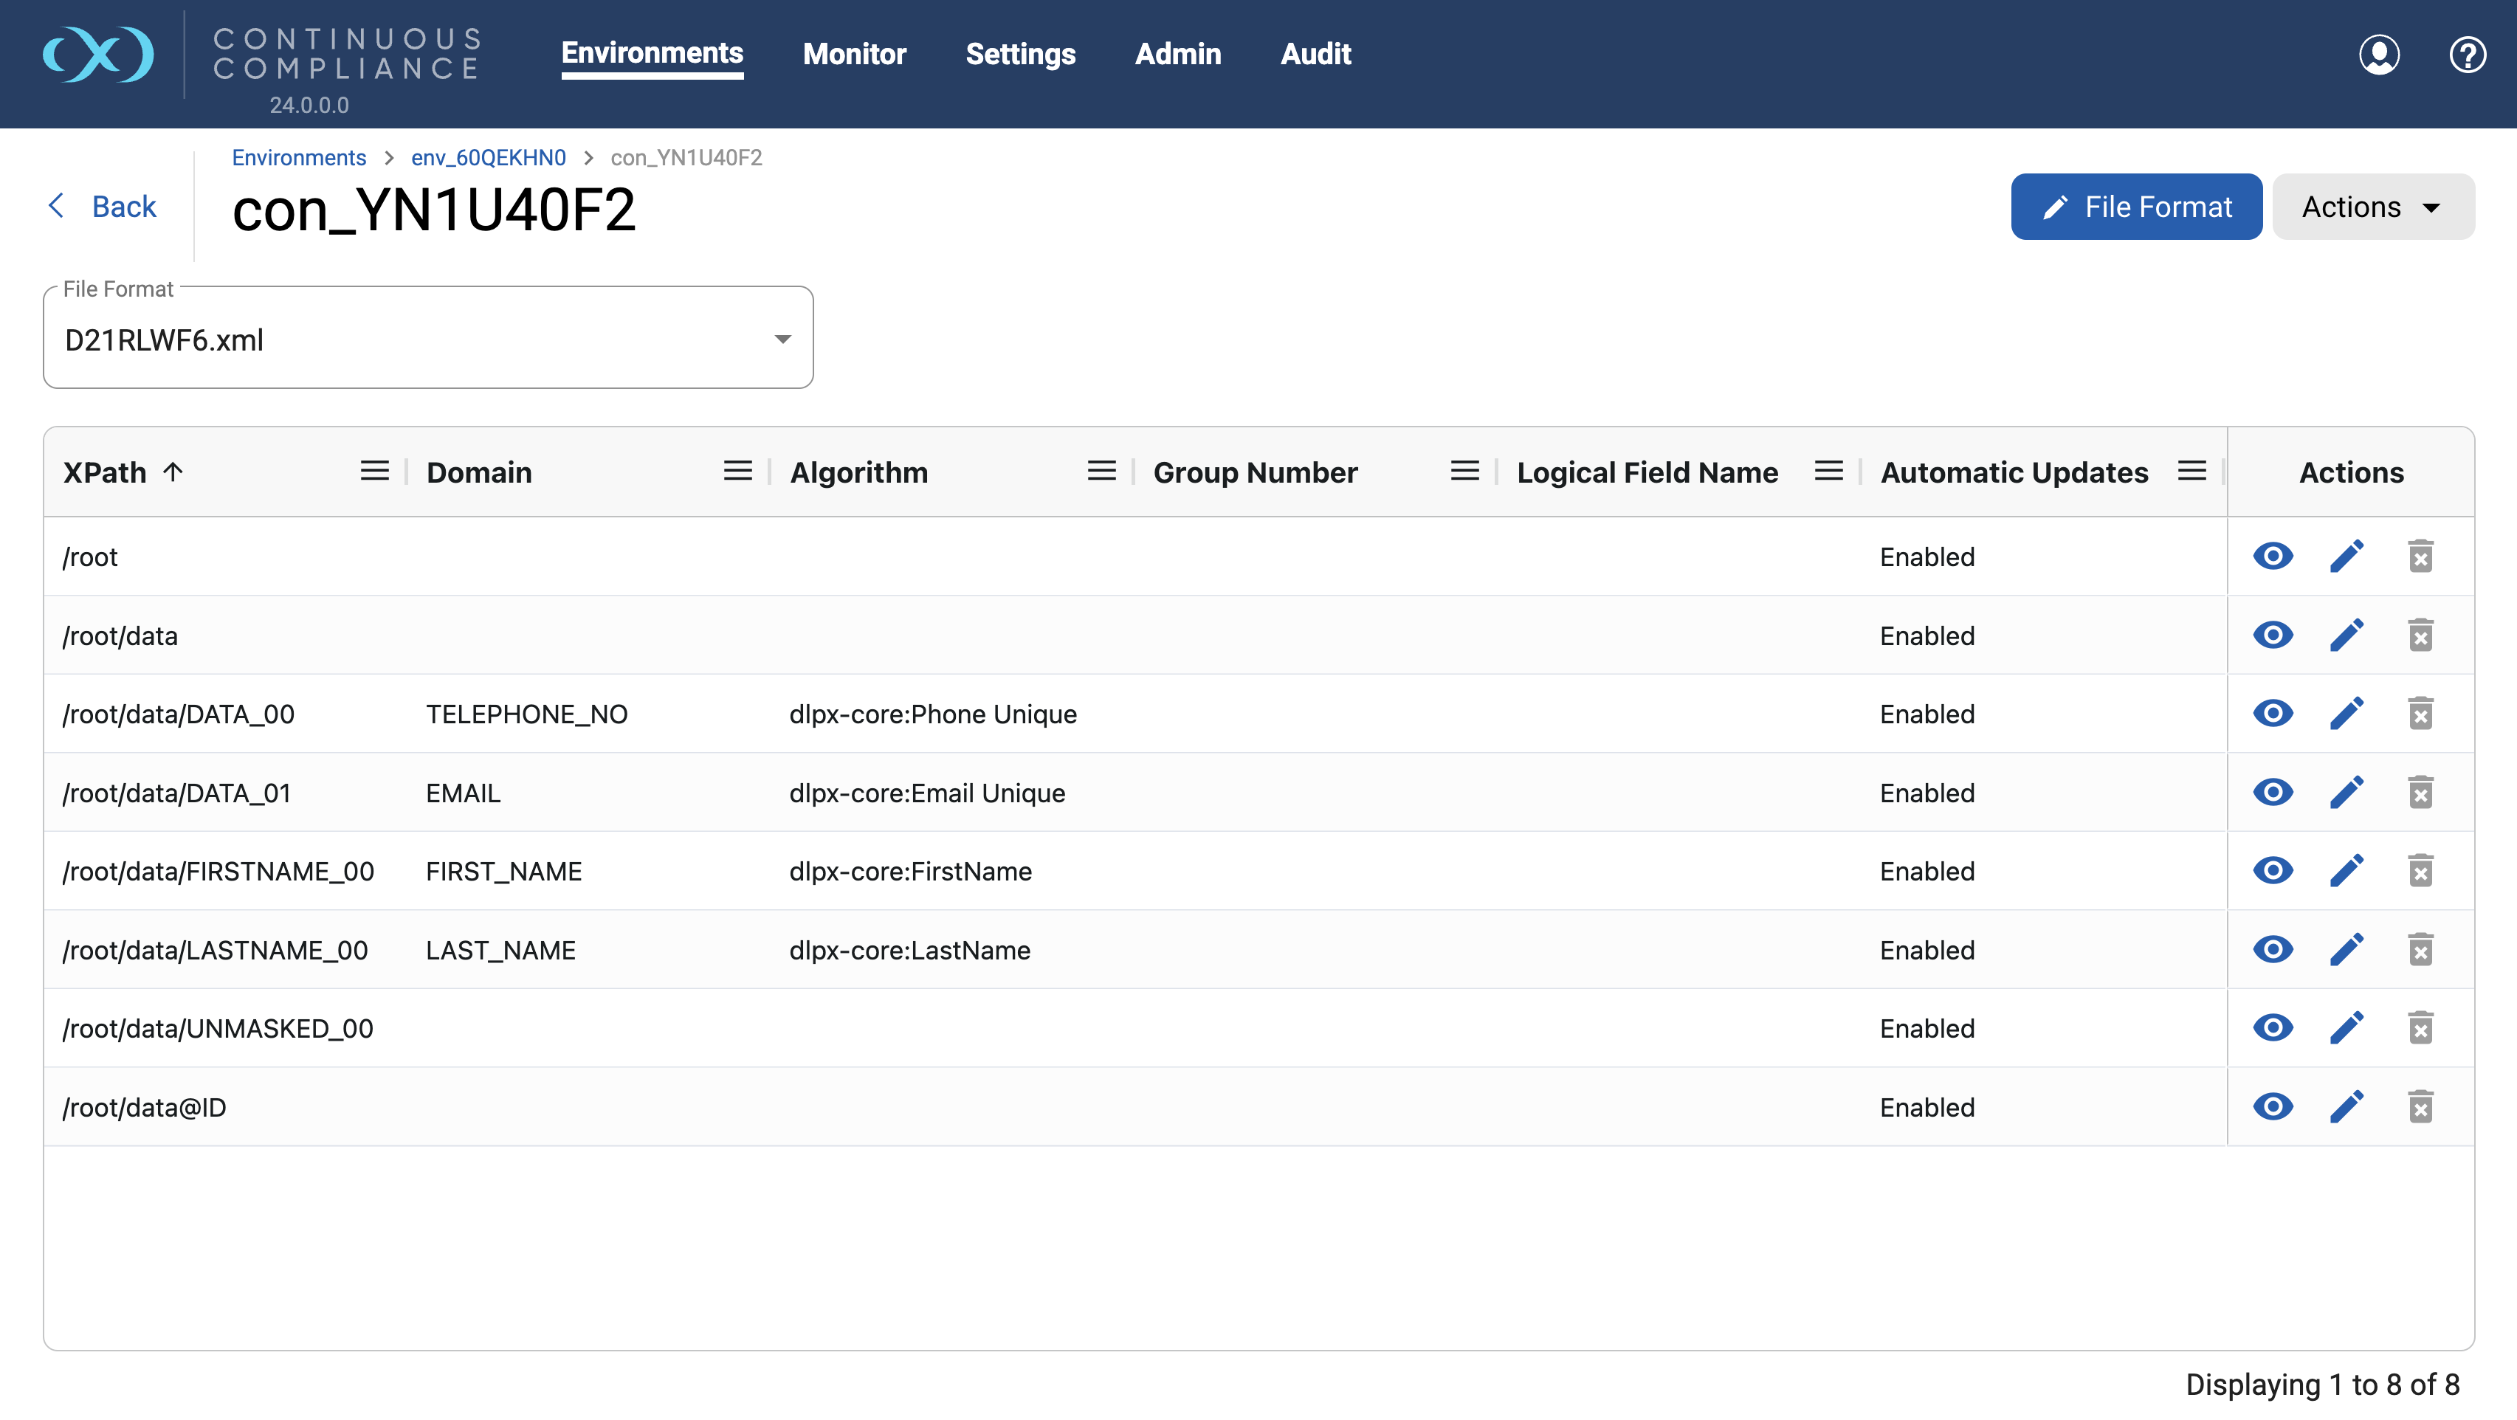The width and height of the screenshot is (2517, 1420).
Task: Go Back to previous page
Action: [103, 206]
